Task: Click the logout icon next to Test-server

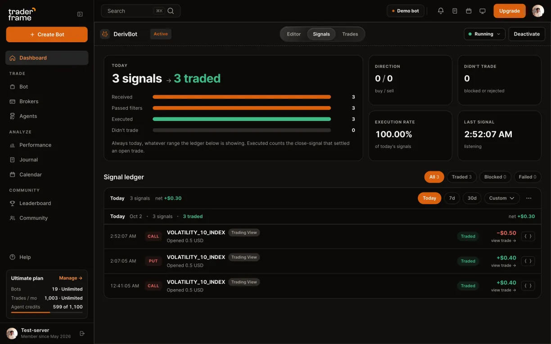Action: (x=82, y=333)
